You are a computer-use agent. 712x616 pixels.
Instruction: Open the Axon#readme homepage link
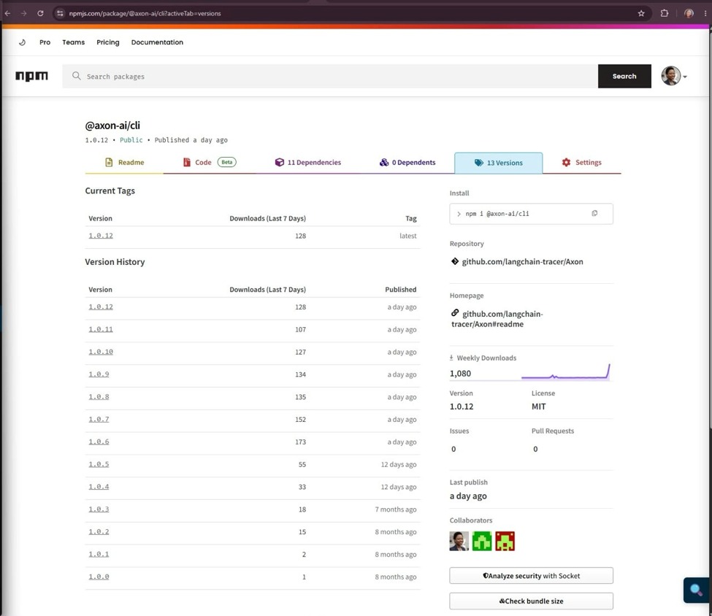(x=497, y=319)
